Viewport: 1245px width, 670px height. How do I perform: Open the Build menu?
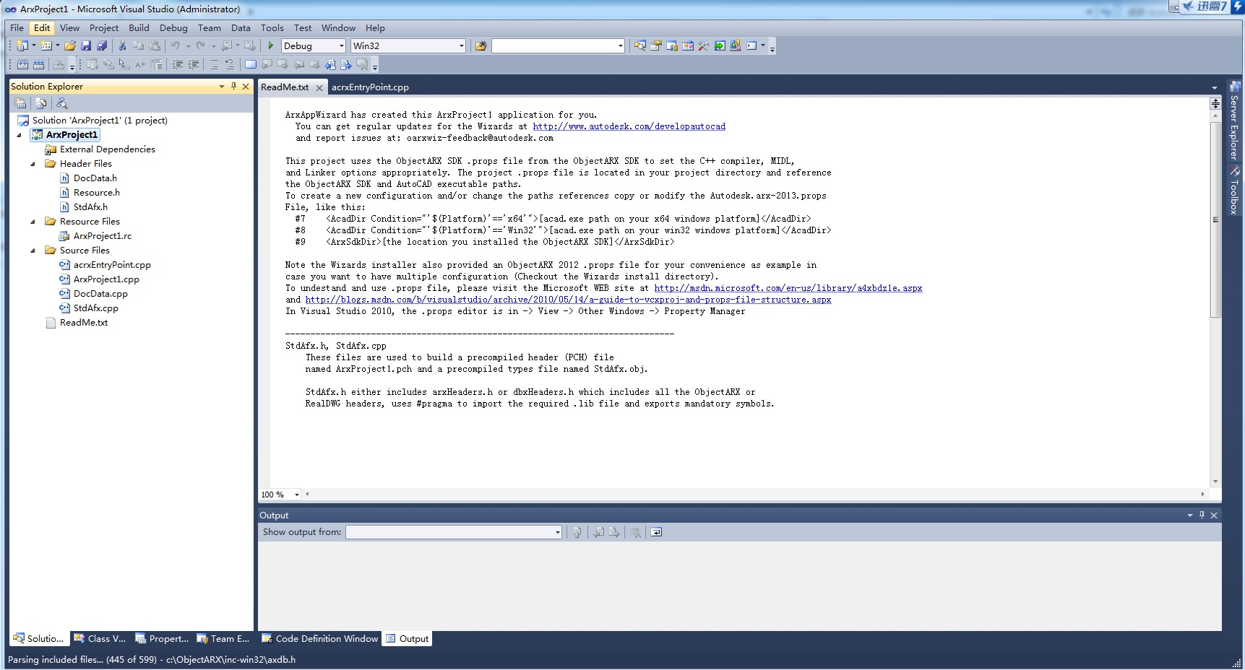(x=139, y=27)
